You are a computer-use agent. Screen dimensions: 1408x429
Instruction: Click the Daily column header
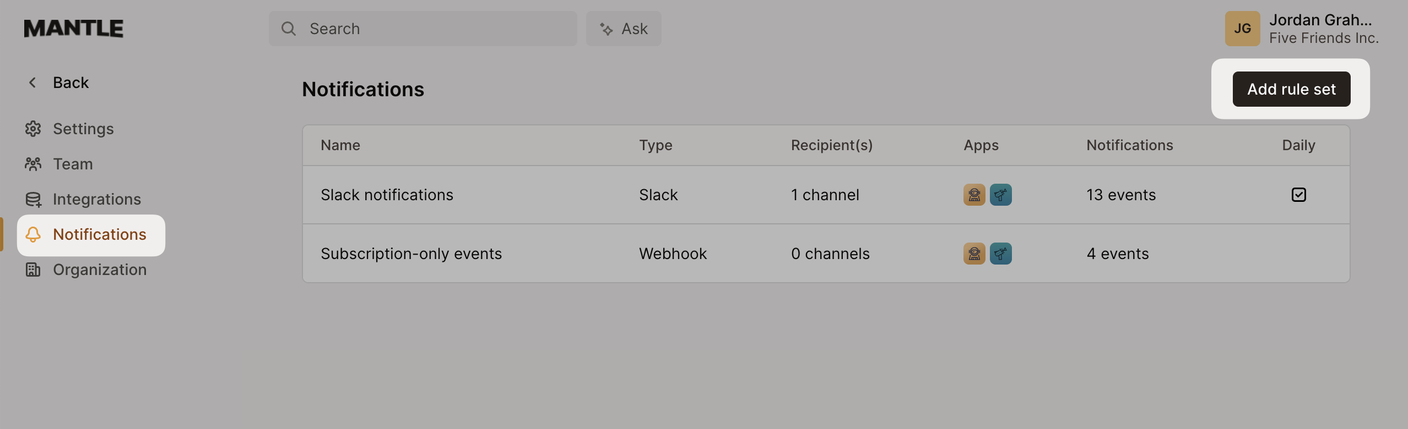click(x=1298, y=145)
